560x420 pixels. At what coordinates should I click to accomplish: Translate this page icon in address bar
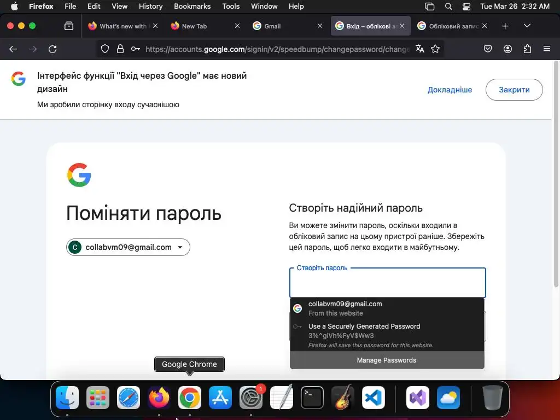(x=420, y=49)
